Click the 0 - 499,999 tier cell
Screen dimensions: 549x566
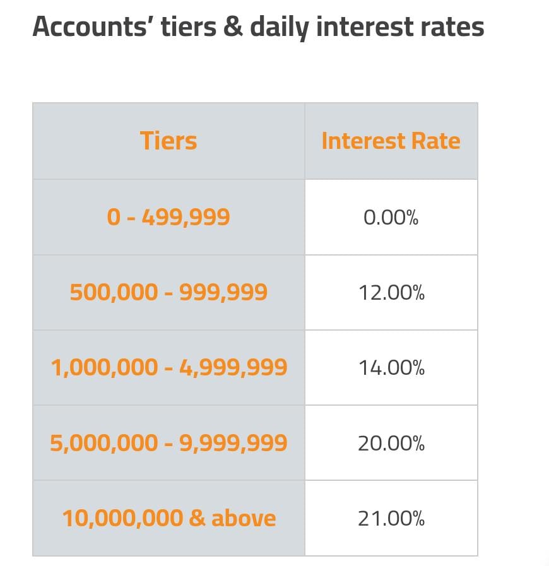(168, 217)
